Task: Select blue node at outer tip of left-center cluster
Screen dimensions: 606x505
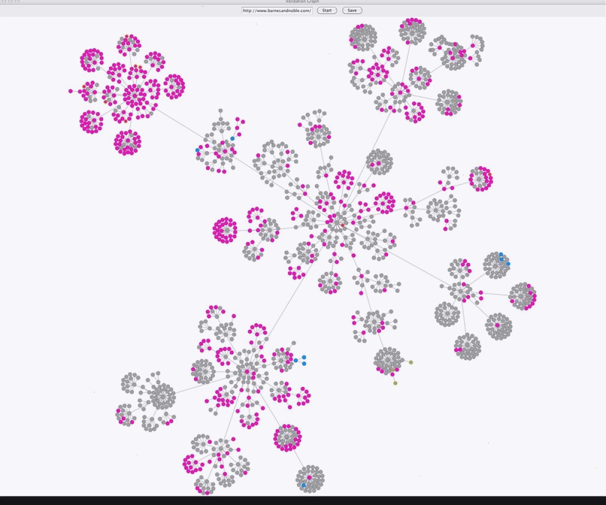Action: click(197, 150)
